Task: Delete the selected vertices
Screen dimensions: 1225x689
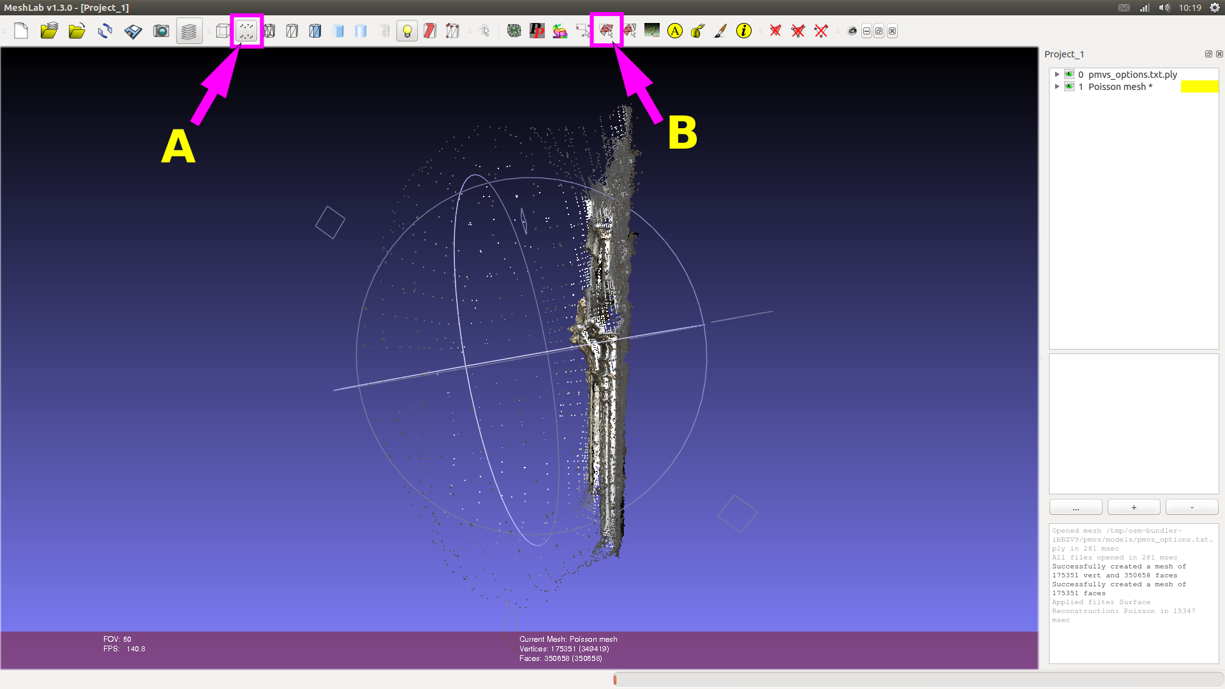Action: [x=821, y=31]
